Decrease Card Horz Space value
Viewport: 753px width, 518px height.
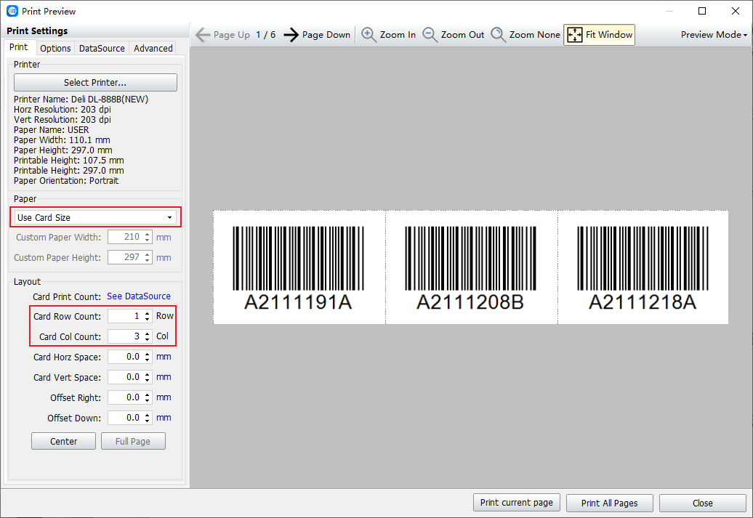[148, 360]
